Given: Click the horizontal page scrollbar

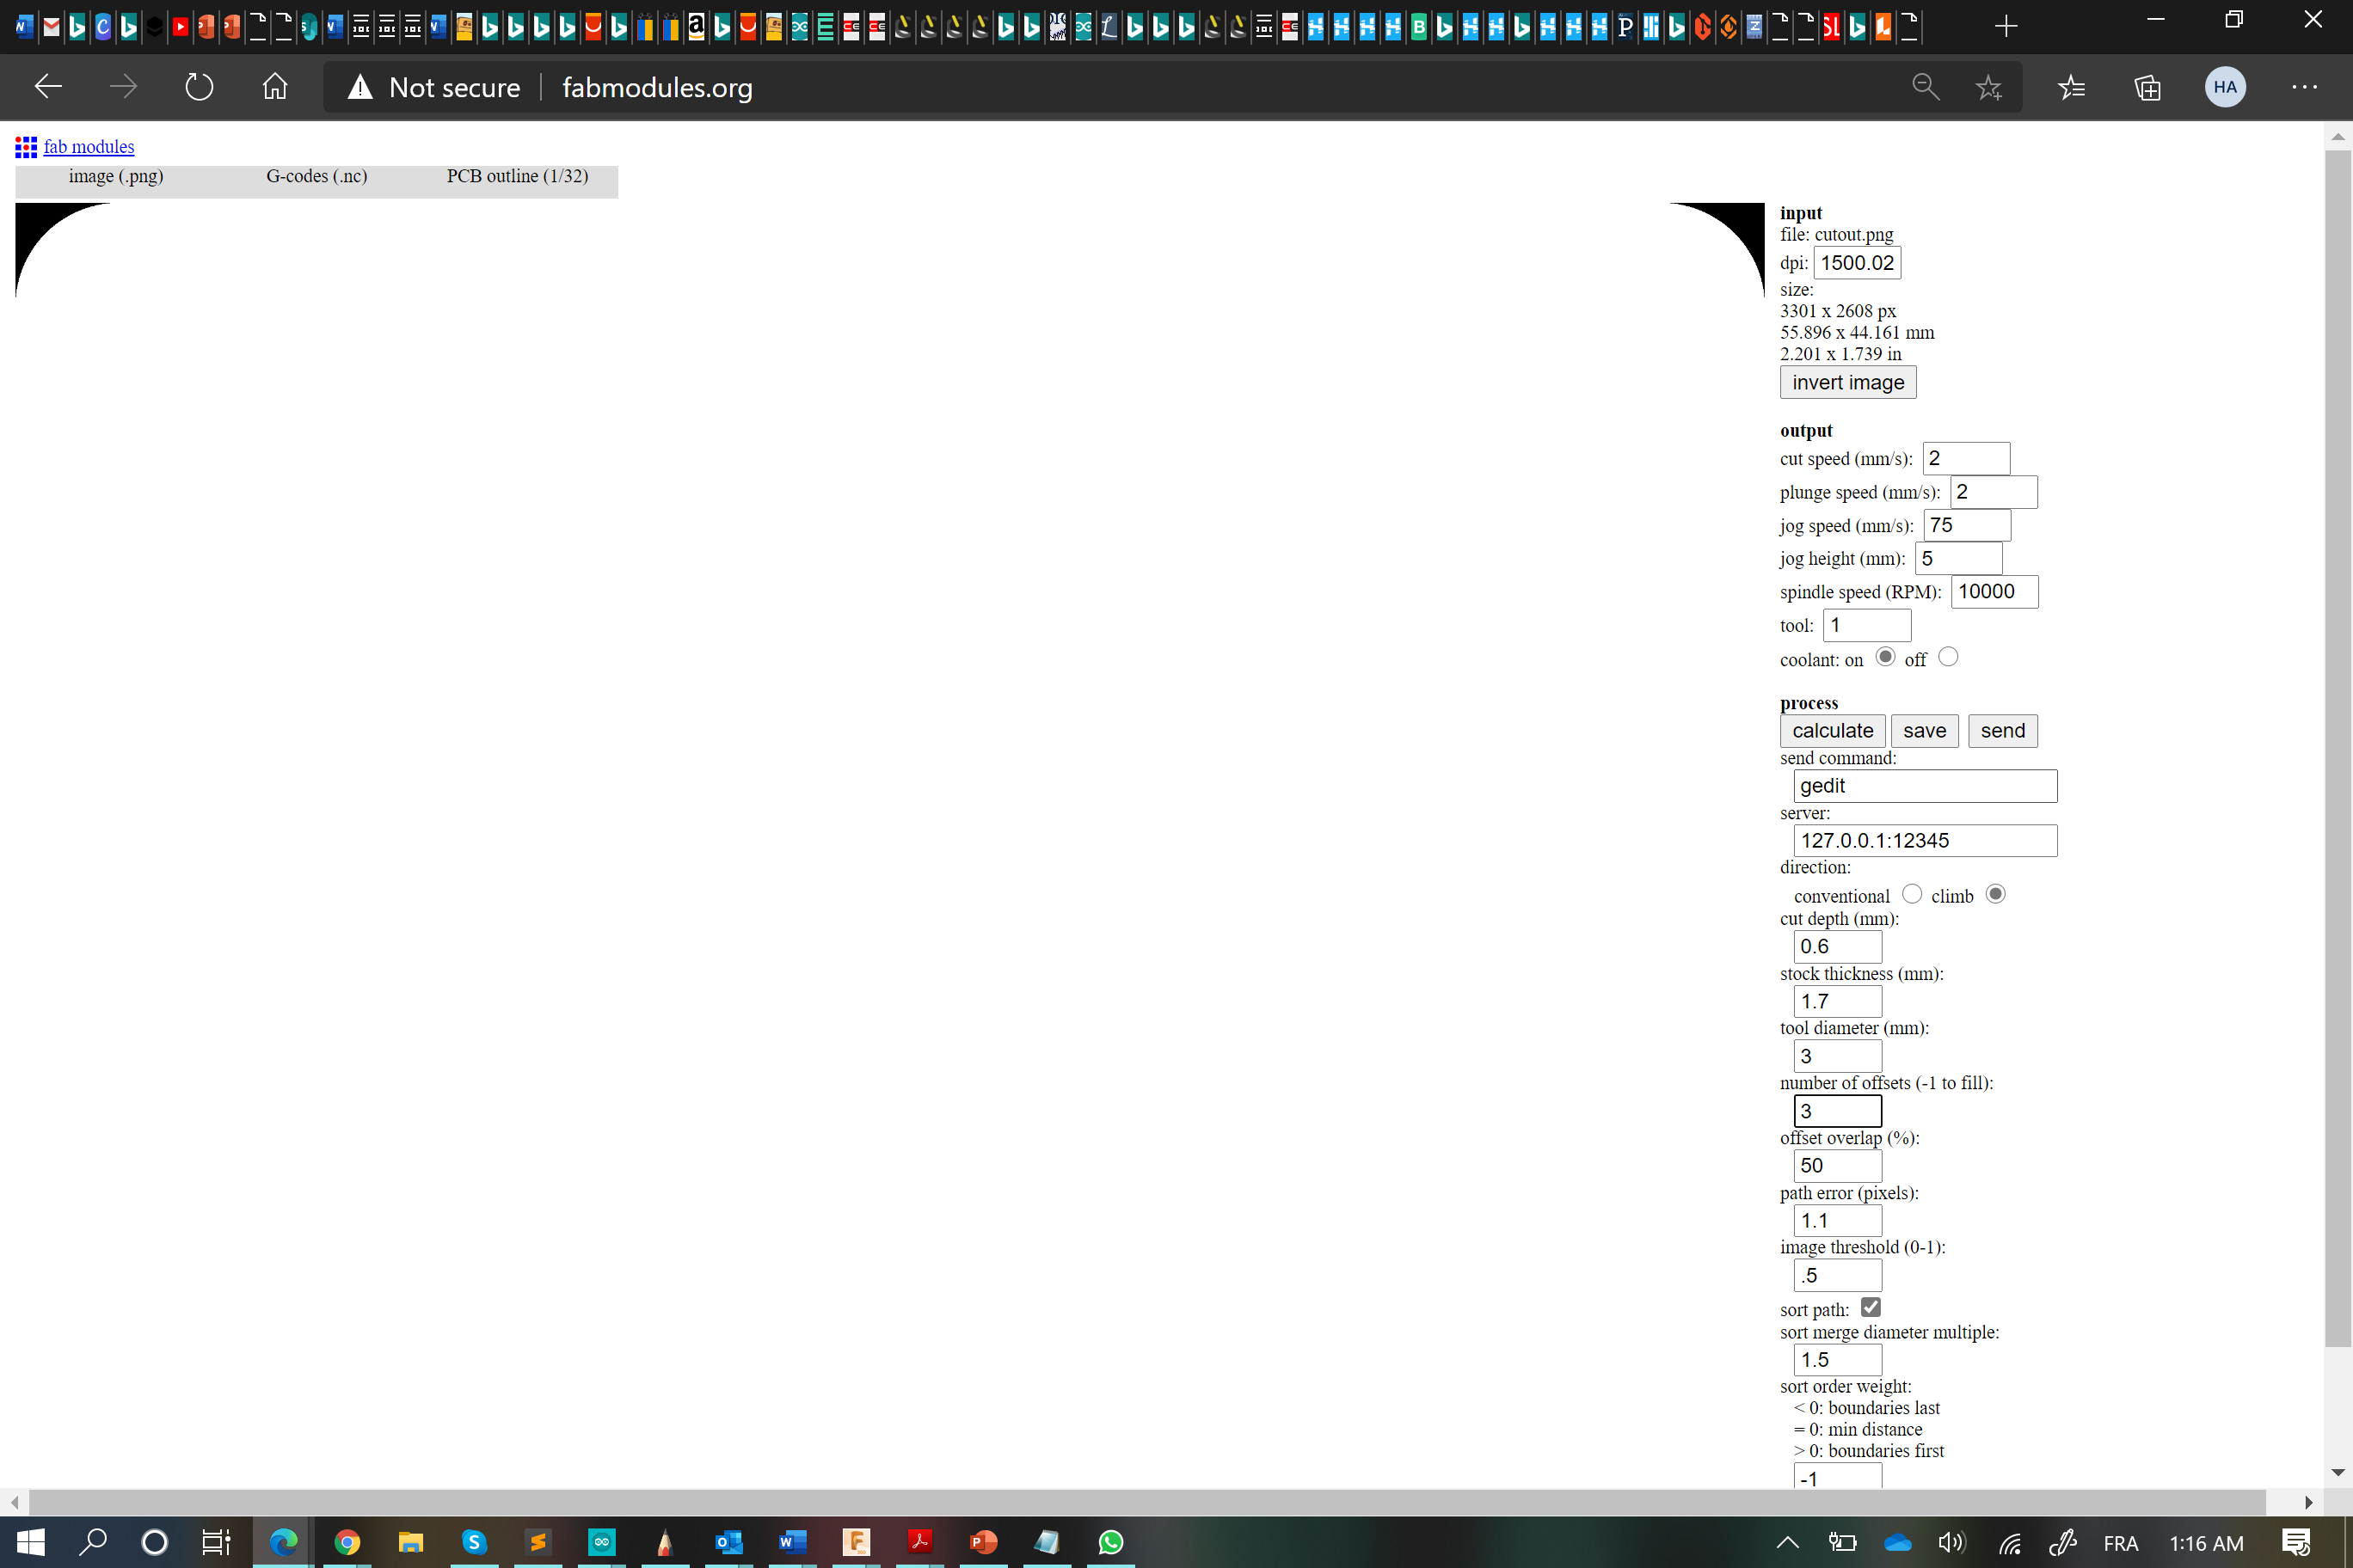Looking at the screenshot, I should [x=1146, y=1501].
